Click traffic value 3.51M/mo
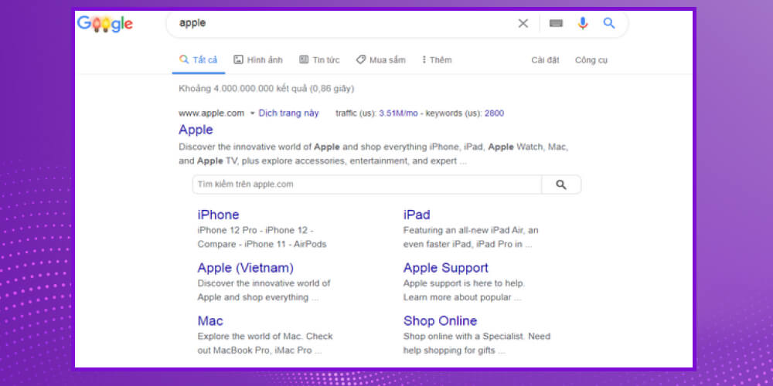 click(398, 113)
